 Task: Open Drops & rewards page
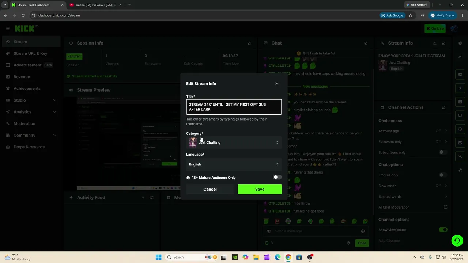point(30,147)
